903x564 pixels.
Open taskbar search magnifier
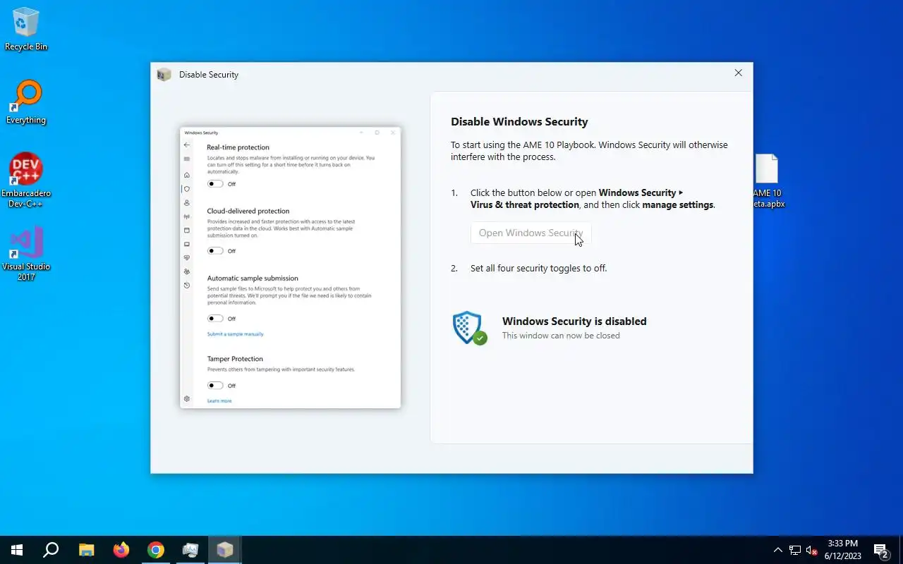tap(51, 550)
